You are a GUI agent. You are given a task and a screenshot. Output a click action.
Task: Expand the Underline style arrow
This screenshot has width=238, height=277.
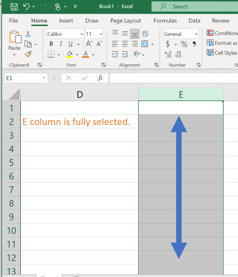pos(78,44)
